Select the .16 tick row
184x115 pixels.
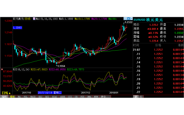click(x=158, y=71)
